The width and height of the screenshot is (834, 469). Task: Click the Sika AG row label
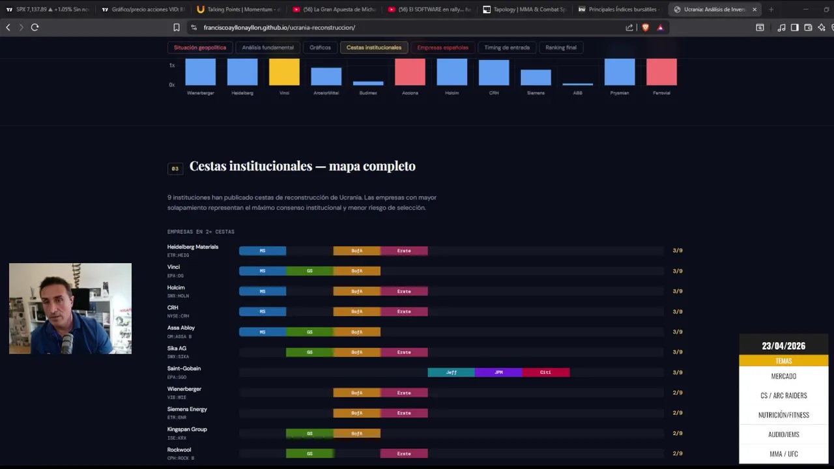click(177, 348)
